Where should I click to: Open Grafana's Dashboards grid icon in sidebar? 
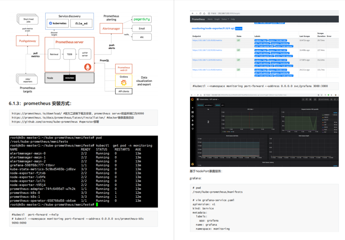tap(193, 112)
